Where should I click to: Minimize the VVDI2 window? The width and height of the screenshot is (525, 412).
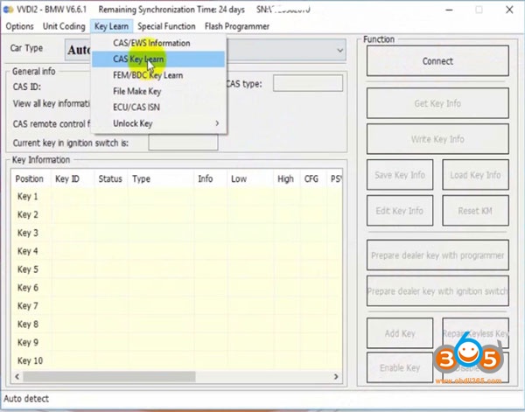(450, 10)
